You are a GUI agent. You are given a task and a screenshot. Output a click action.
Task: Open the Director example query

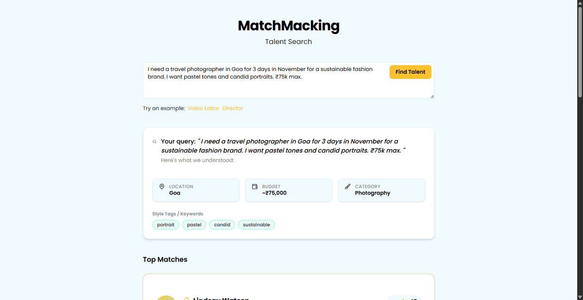tap(232, 108)
